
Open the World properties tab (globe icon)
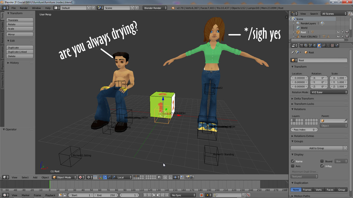click(315, 45)
